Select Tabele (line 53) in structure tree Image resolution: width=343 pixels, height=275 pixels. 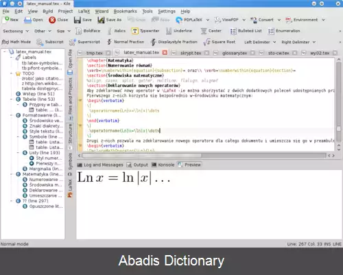coord(38,99)
